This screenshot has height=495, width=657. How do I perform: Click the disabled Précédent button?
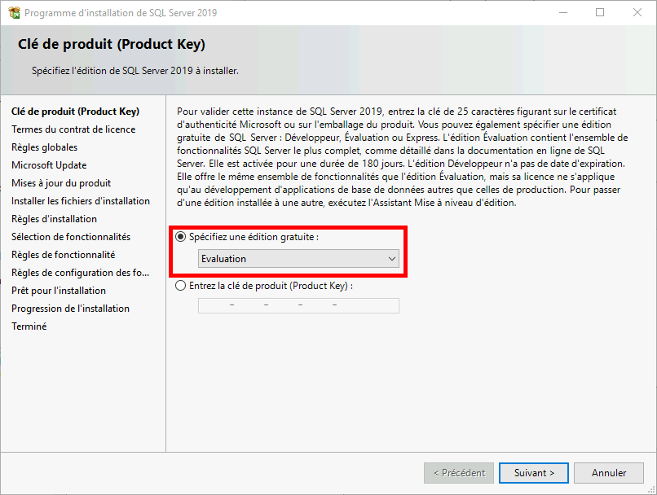(x=459, y=472)
